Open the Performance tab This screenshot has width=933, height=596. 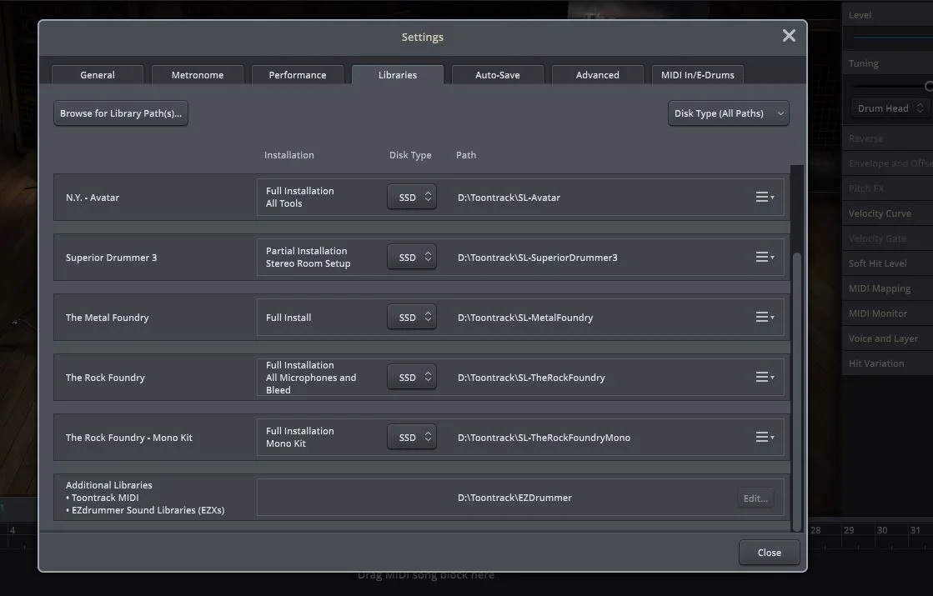pyautogui.click(x=298, y=75)
